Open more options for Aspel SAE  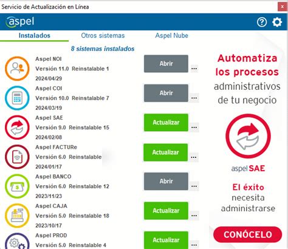[x=194, y=128]
